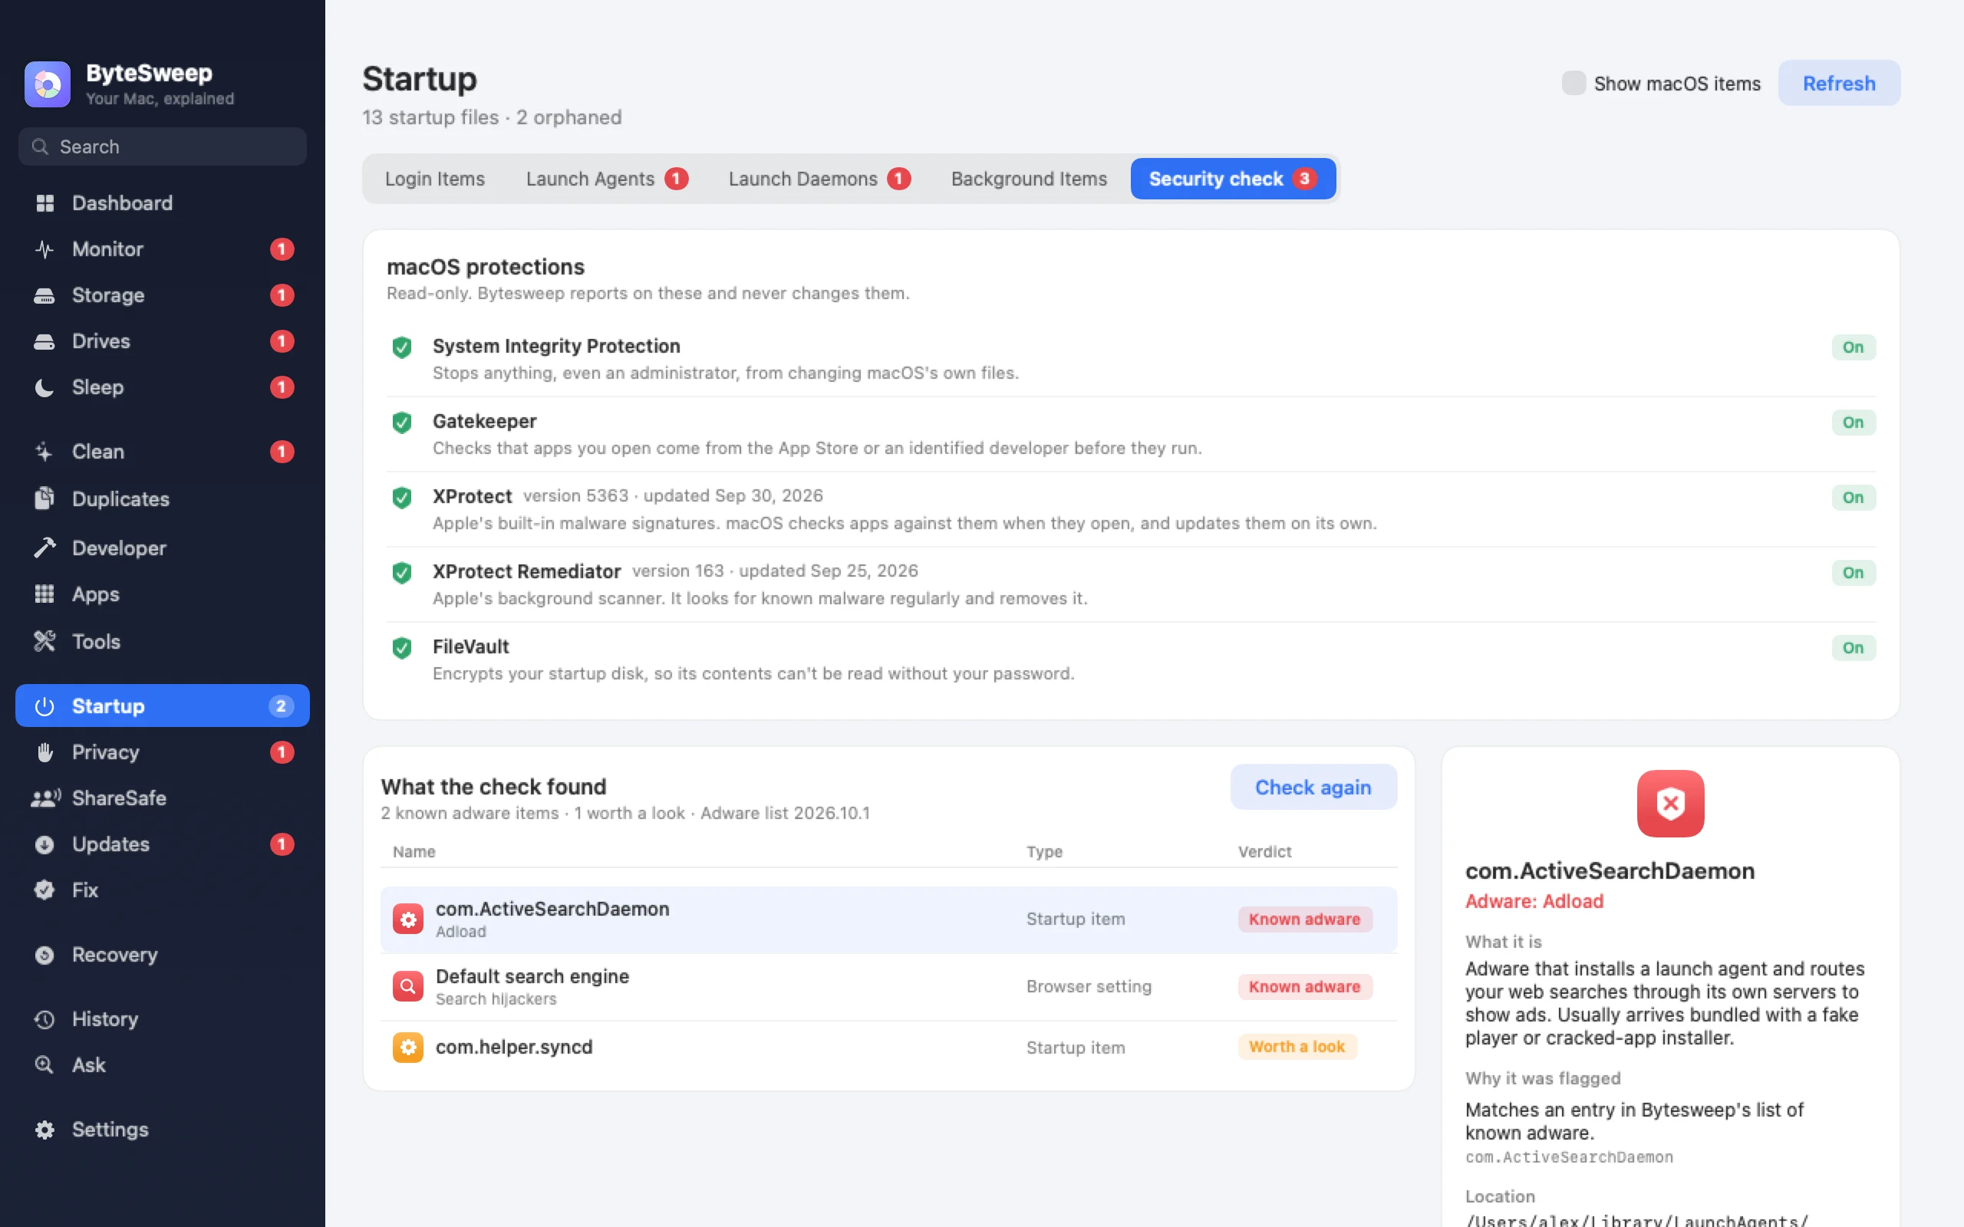Open the Clean sparkle icon
Viewport: 1964px width, 1227px height.
point(44,451)
